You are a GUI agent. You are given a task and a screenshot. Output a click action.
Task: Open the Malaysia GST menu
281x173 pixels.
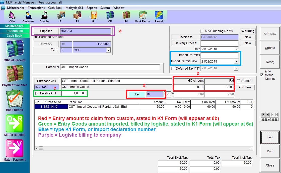[x=75, y=8]
